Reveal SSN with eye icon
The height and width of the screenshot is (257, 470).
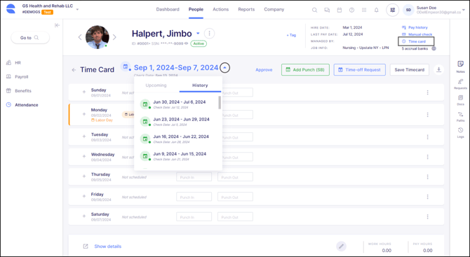point(186,43)
